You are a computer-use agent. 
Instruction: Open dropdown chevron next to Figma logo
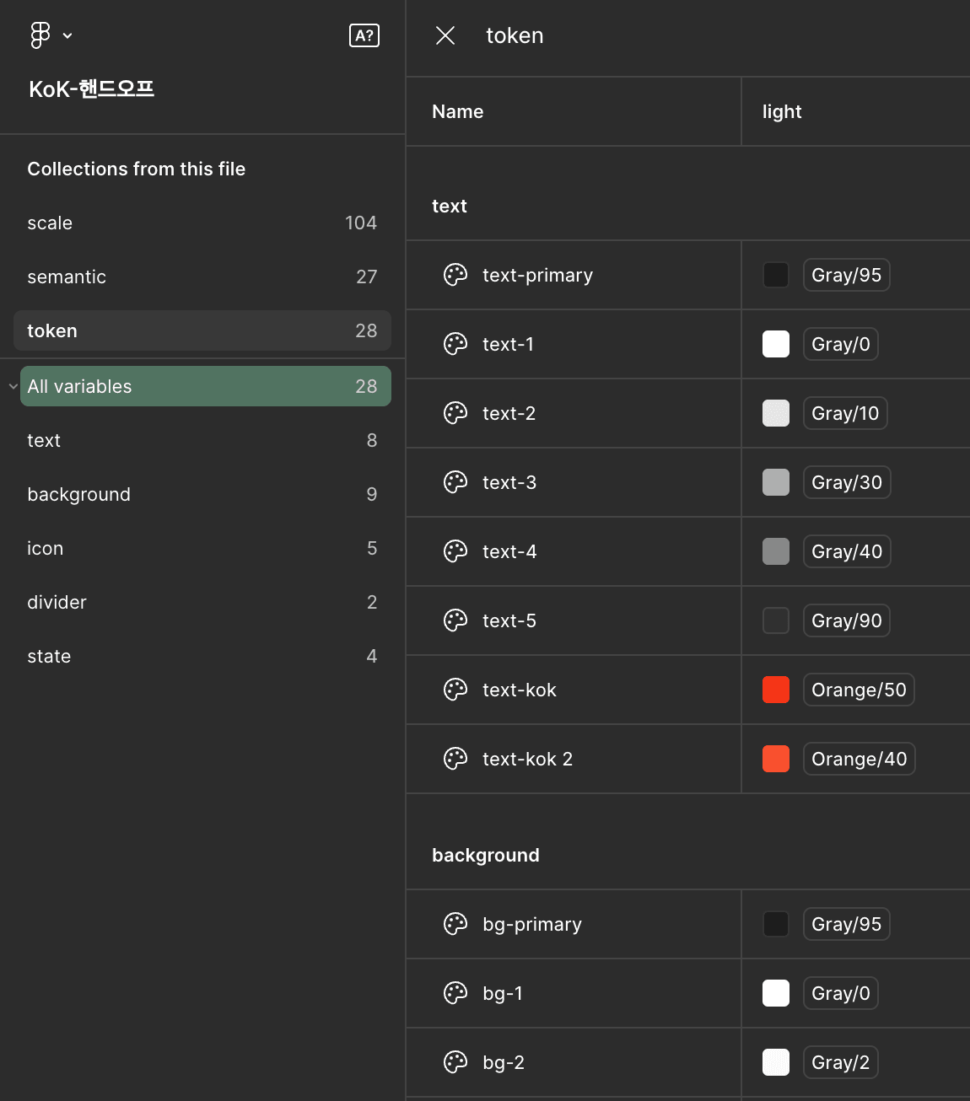click(67, 35)
